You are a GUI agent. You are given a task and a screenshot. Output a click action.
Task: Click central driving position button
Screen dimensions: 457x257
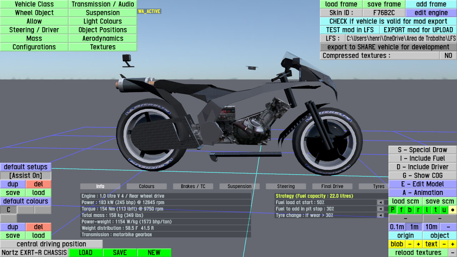click(x=51, y=244)
